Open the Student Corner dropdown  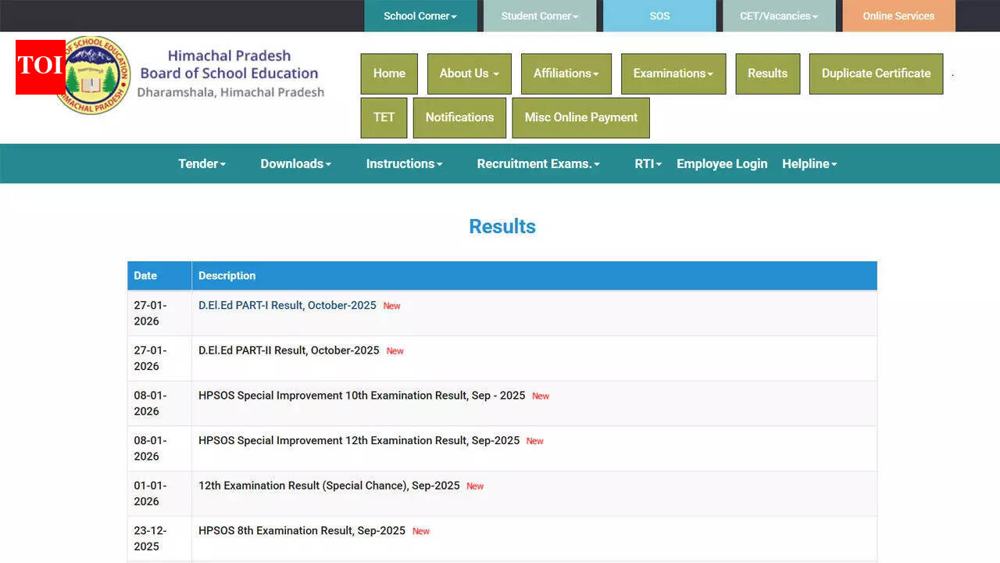pos(538,15)
